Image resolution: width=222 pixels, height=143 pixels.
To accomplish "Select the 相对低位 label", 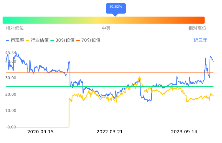I will coord(15,28).
